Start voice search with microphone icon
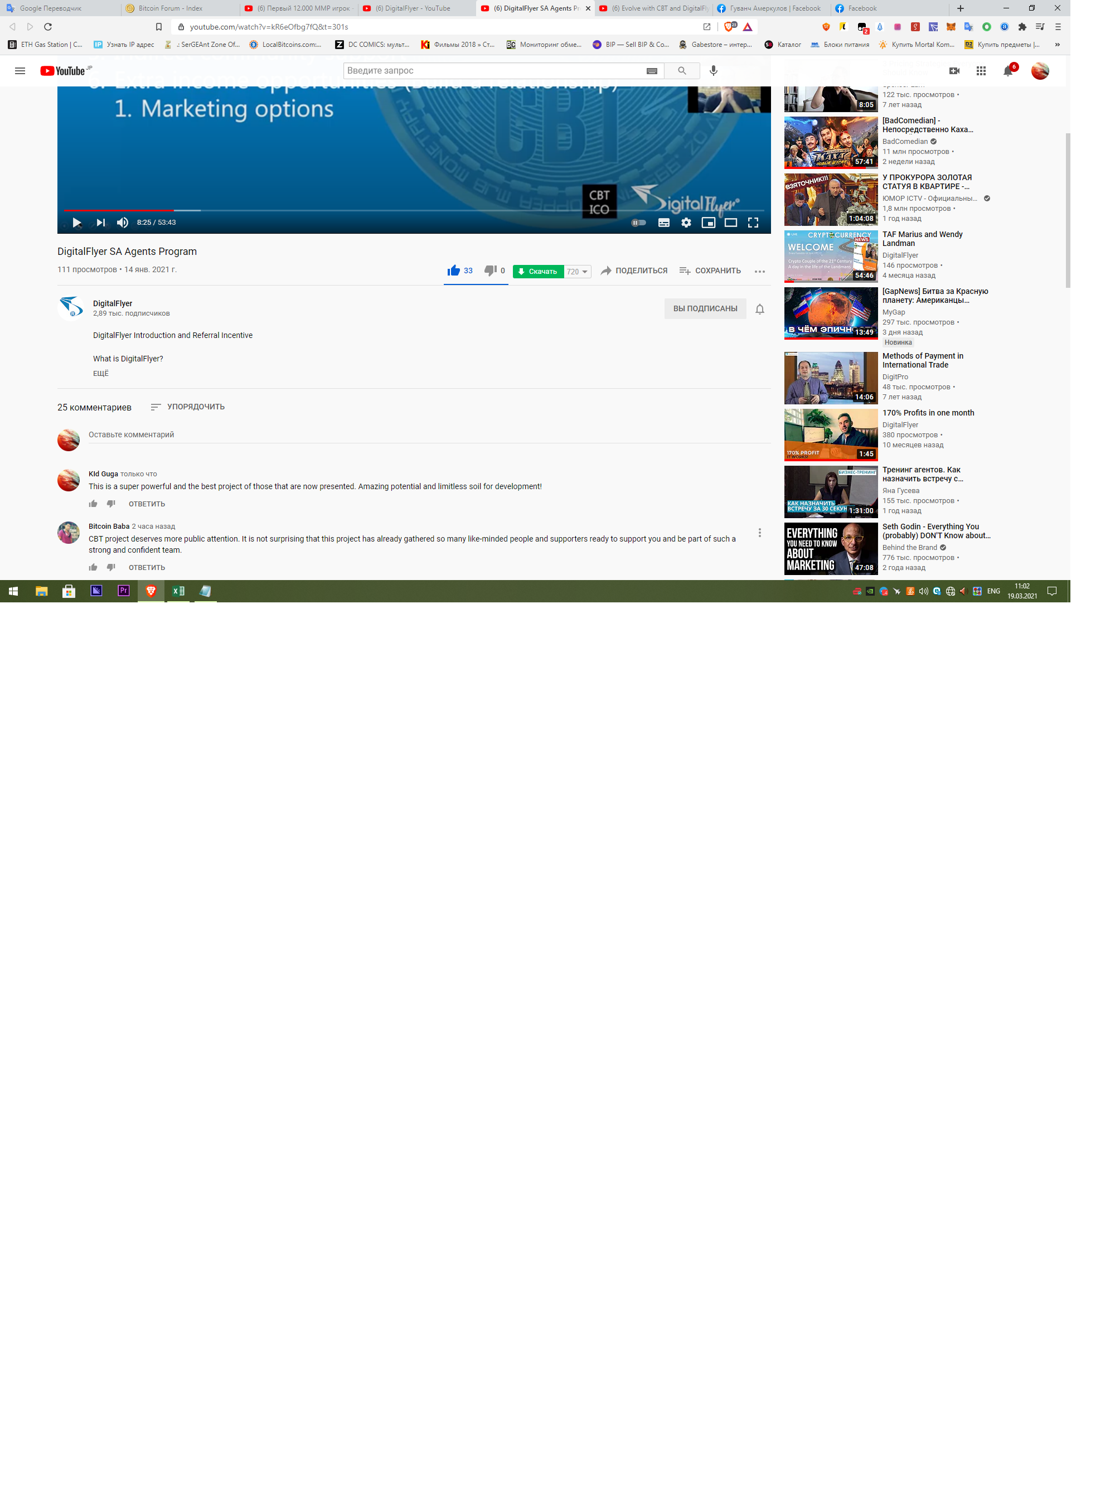Viewport: 1115px width, 1502px height. (x=714, y=71)
